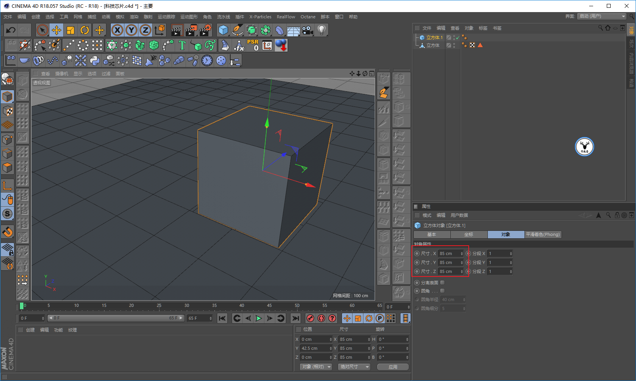Select Make Editable icon in left sidebar
Screen dimensions: 636x381
(x=7, y=80)
